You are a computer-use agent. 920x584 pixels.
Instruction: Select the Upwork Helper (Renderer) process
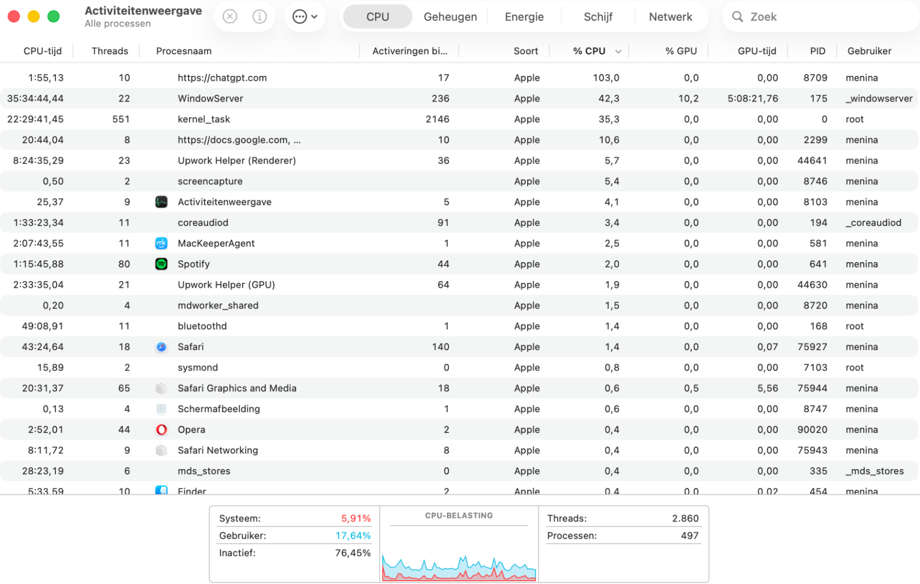coord(459,160)
